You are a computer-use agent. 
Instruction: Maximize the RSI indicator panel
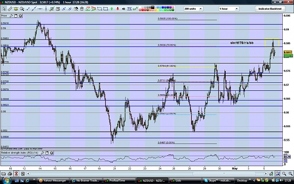click(47, 153)
